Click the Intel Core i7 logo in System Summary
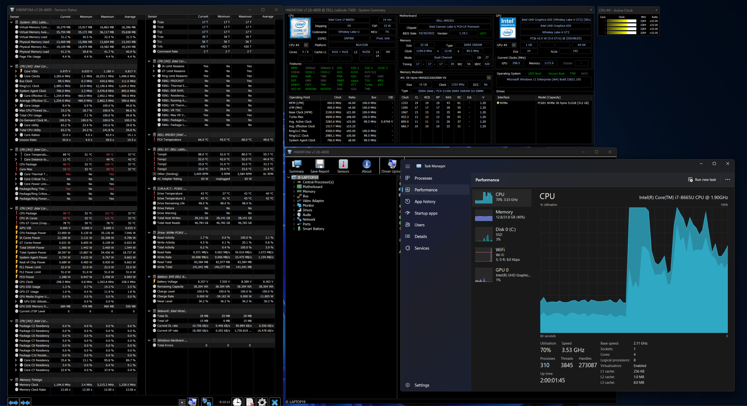 pyautogui.click(x=300, y=28)
